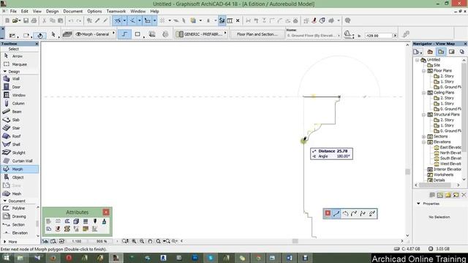Click the Morph tool in Toolbox
The height and width of the screenshot is (263, 468).
coord(20,169)
